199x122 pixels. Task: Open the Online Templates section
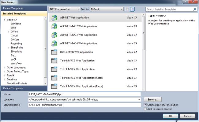[24, 88]
